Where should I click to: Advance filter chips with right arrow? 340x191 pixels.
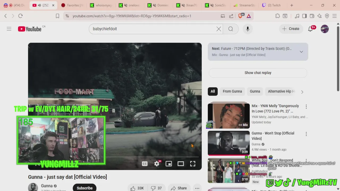point(302,92)
